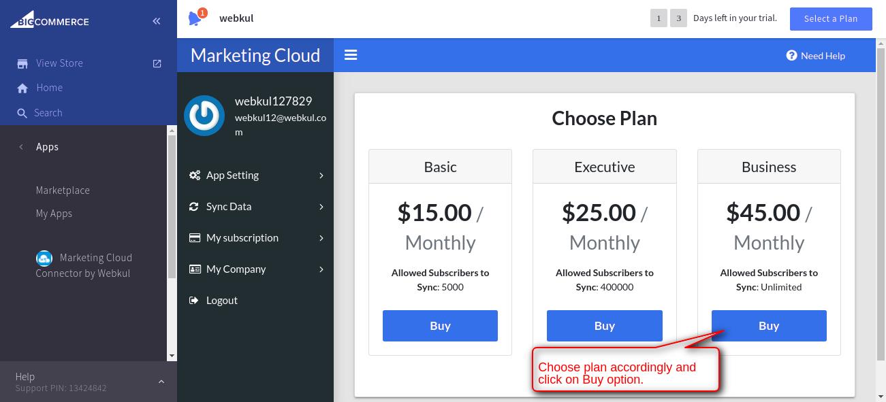The image size is (886, 402).
Task: Click the Home house icon
Action: [x=22, y=88]
